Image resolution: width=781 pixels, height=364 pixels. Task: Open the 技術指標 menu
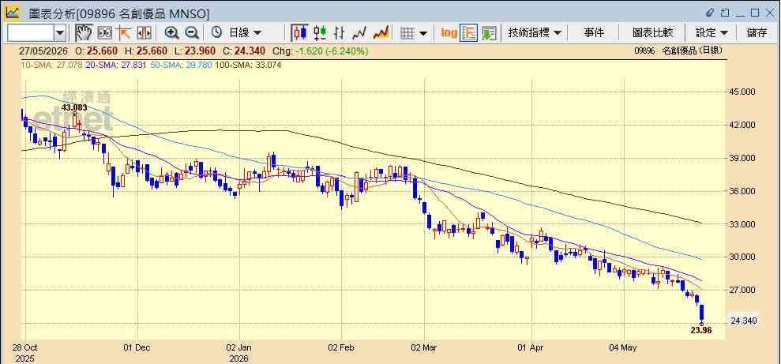point(535,33)
